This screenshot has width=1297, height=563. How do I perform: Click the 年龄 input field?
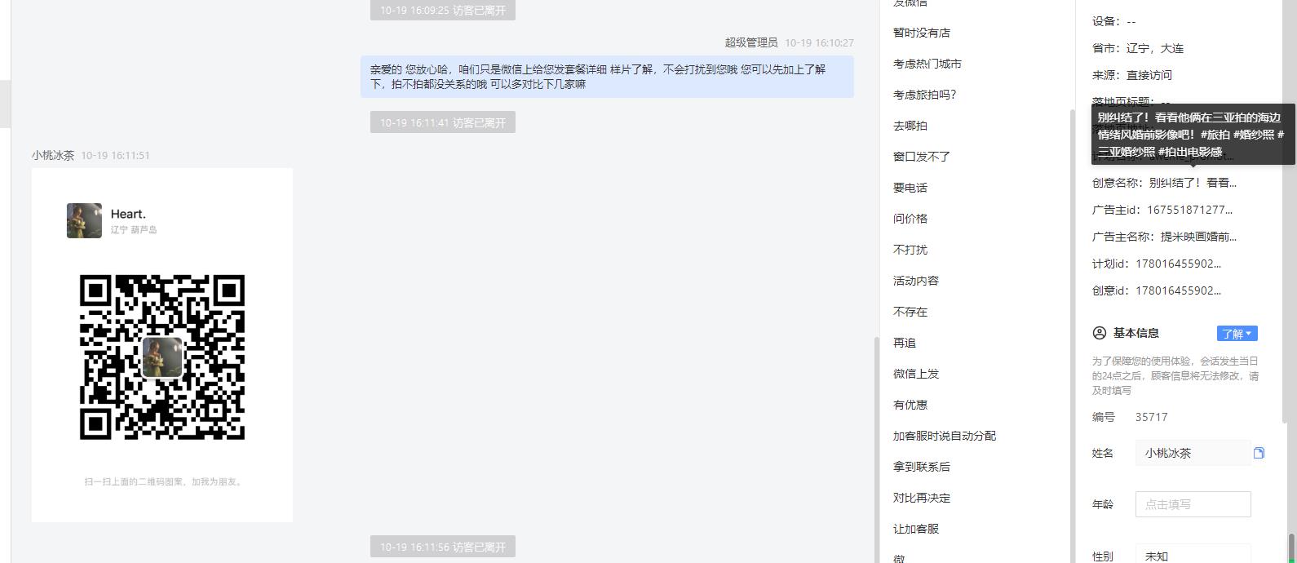click(1193, 504)
